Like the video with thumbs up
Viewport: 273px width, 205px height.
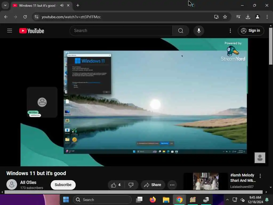click(116, 185)
